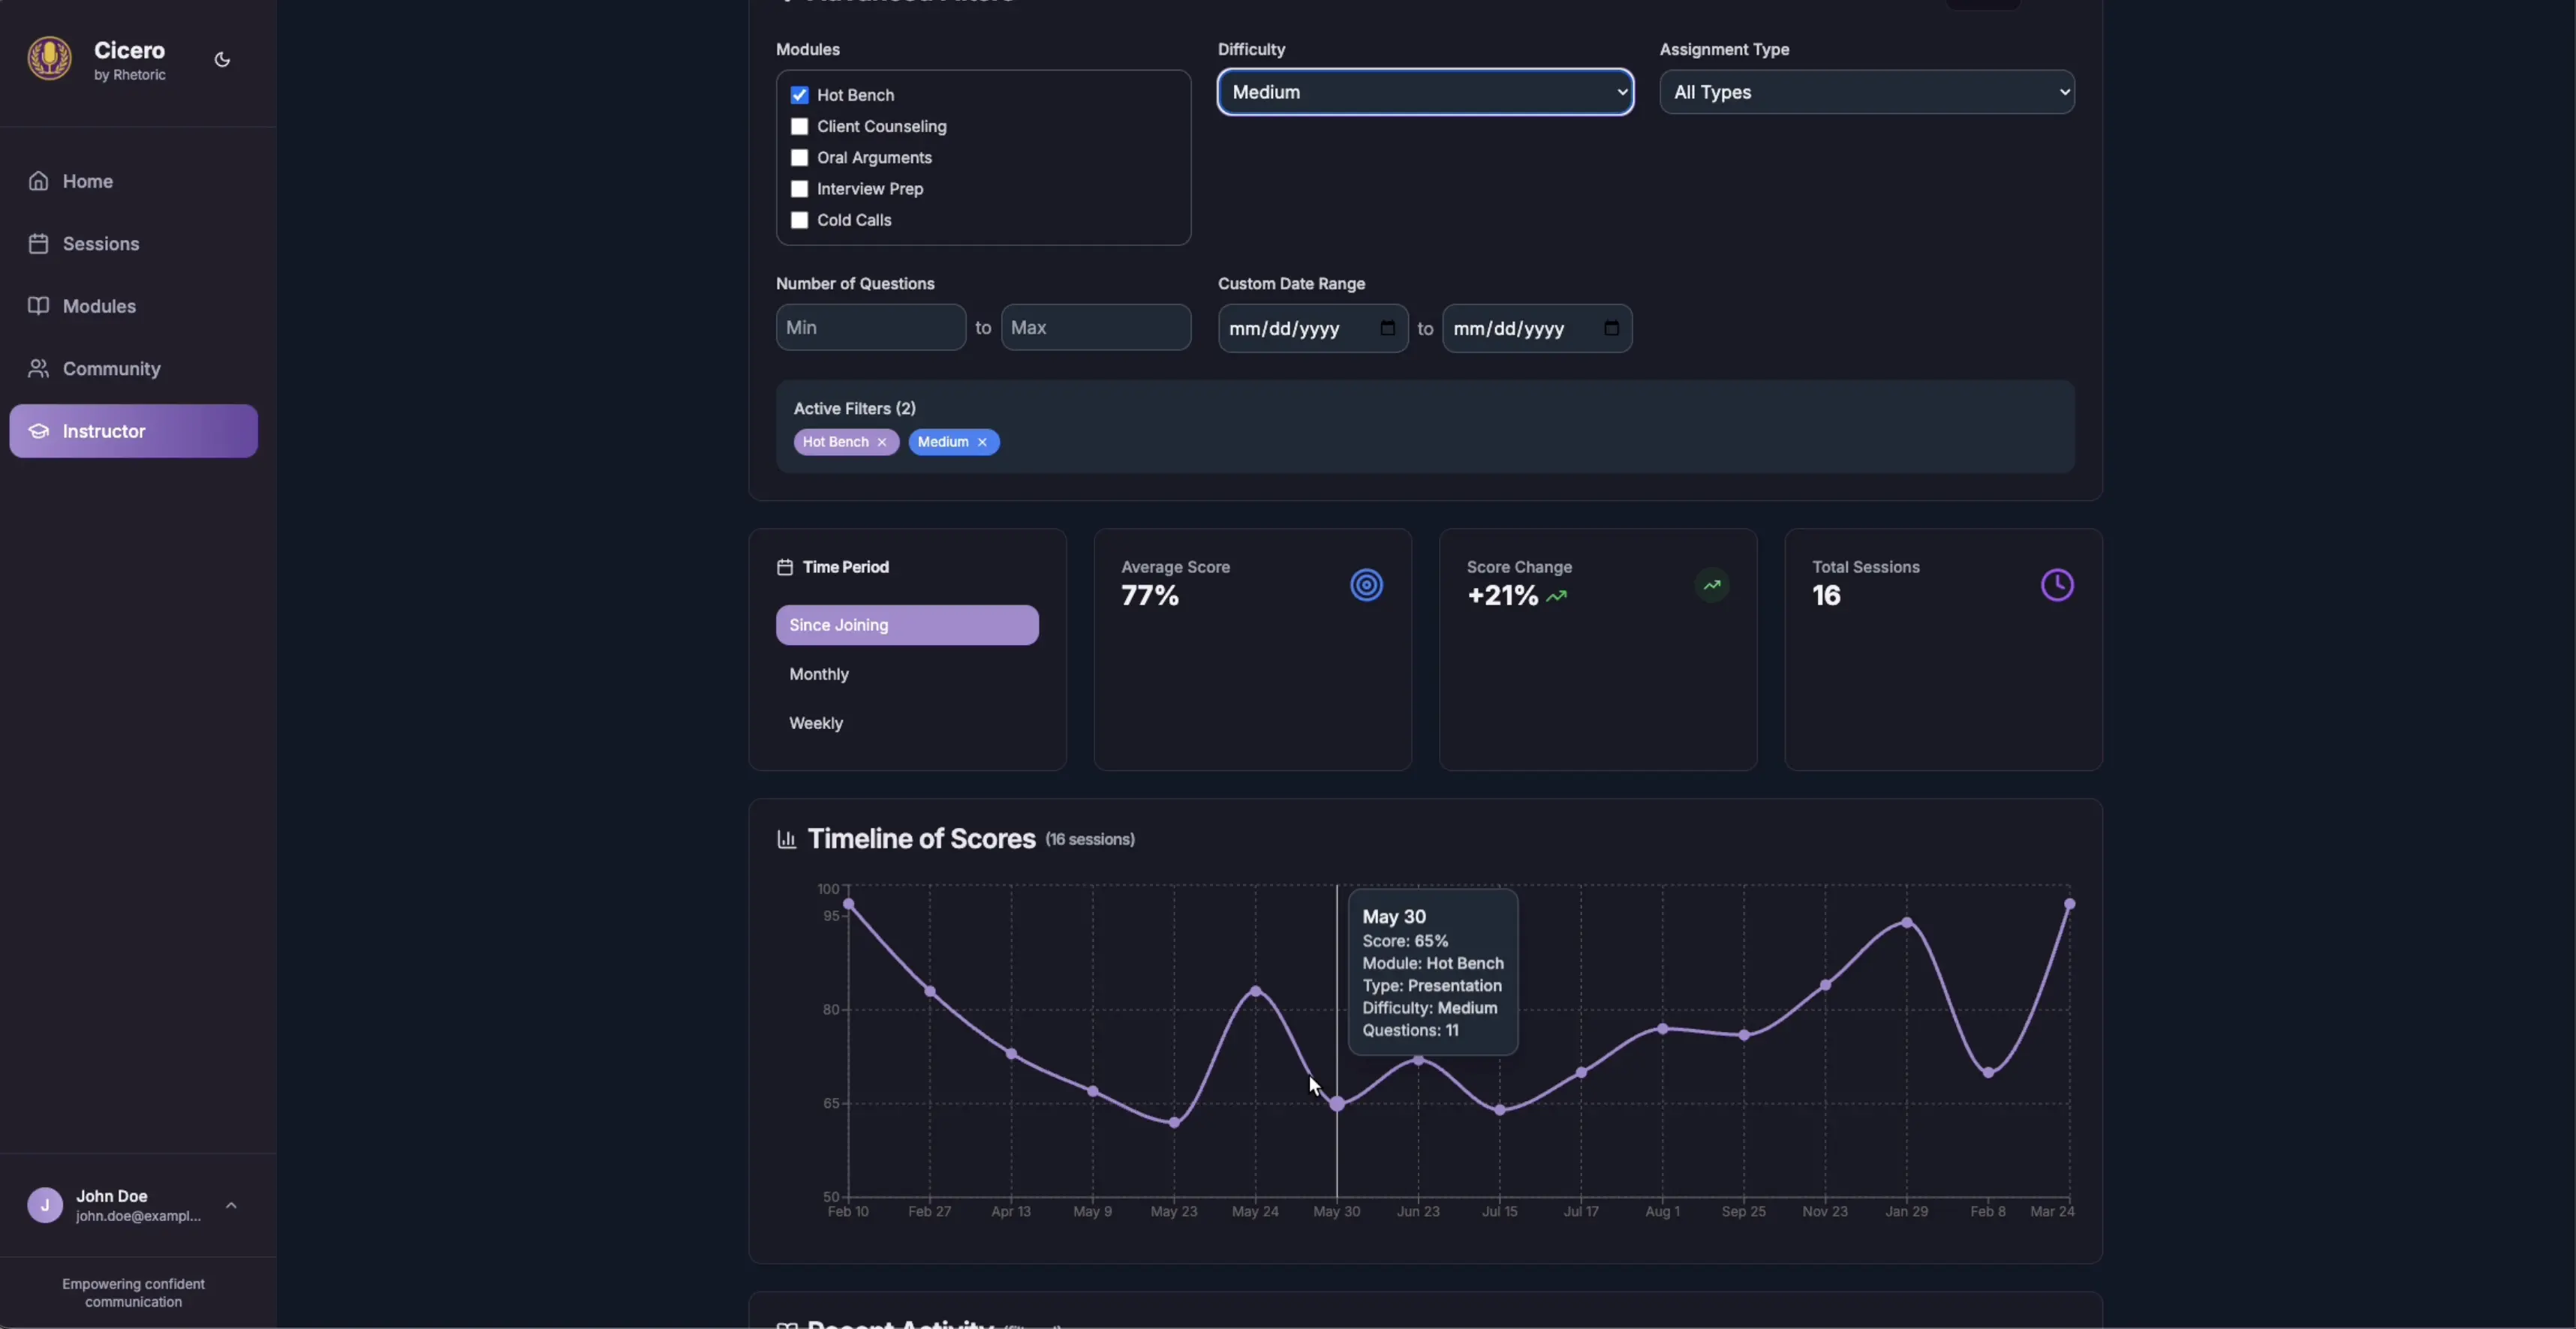Click the Instructor graduation cap icon

tap(39, 430)
